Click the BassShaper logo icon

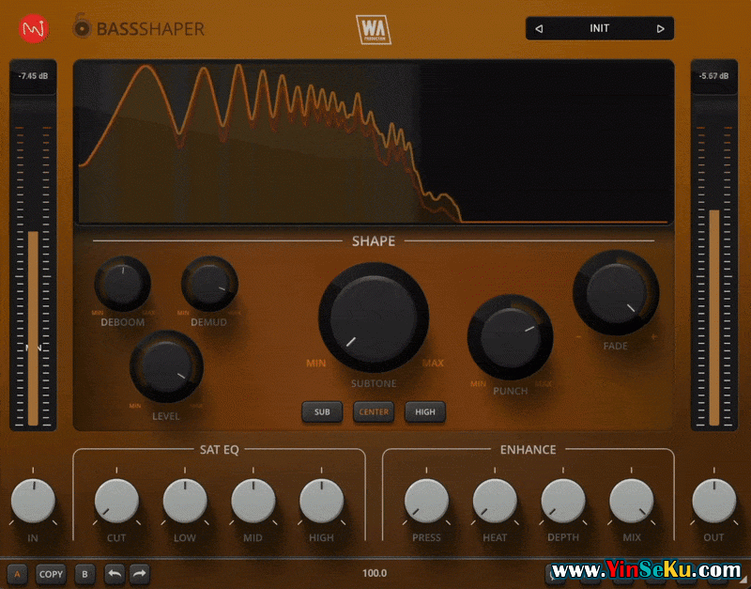pos(83,28)
